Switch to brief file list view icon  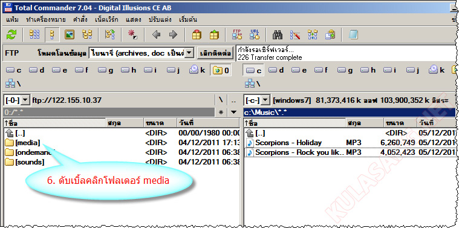click(35, 35)
